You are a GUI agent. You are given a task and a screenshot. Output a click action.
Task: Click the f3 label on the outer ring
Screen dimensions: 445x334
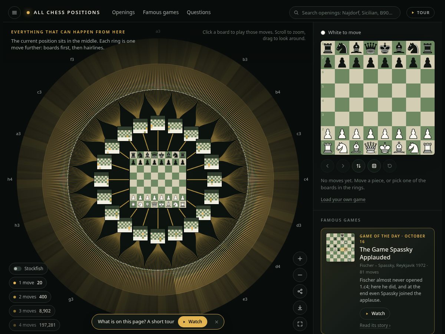[72, 59]
